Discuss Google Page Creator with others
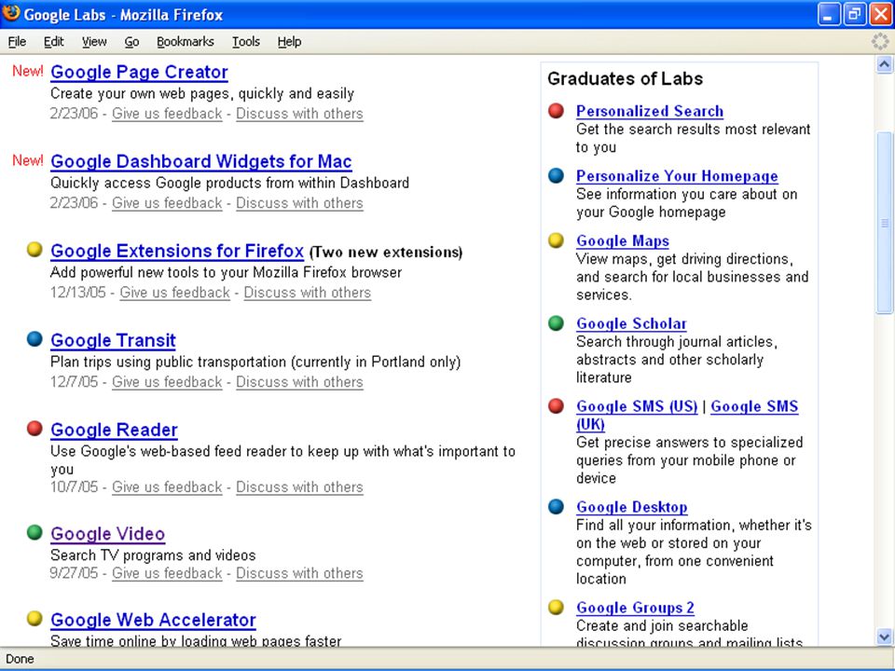 (x=299, y=114)
